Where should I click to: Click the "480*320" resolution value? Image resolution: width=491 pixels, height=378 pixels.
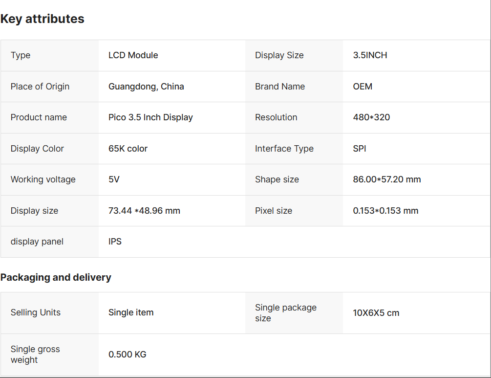(371, 117)
